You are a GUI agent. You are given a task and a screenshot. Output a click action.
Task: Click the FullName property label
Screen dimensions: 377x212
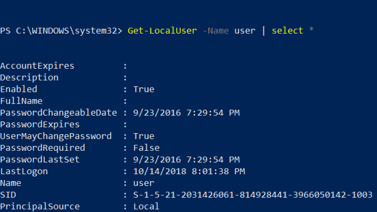point(21,101)
